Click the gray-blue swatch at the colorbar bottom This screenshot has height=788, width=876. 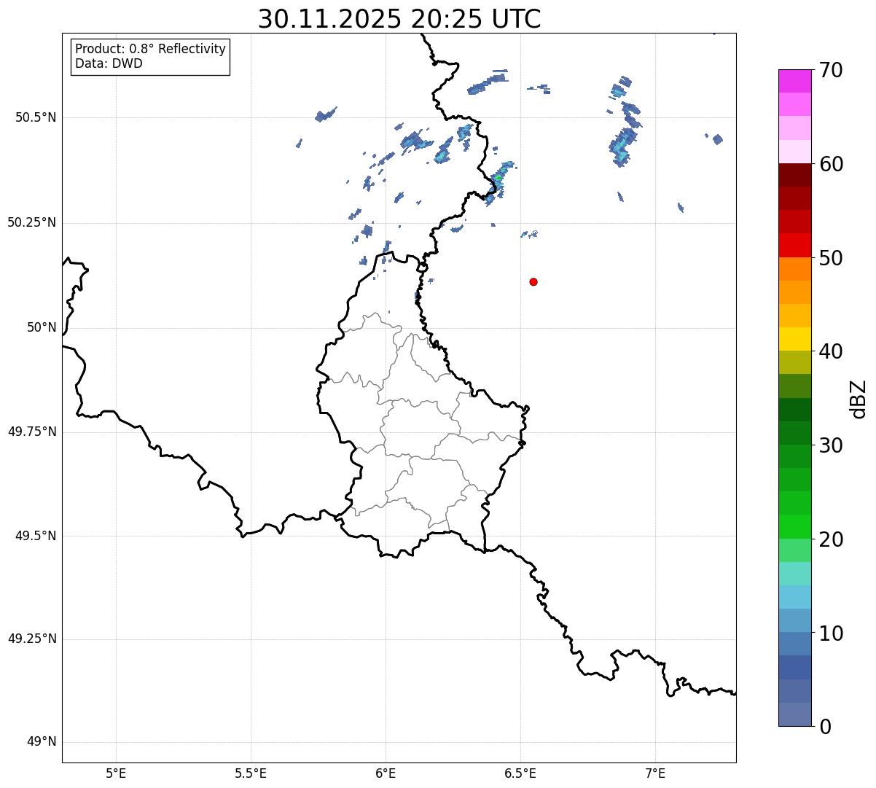tap(795, 714)
